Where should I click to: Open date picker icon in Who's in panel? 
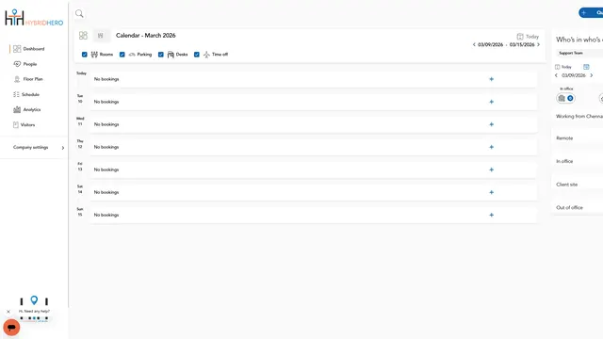586,67
